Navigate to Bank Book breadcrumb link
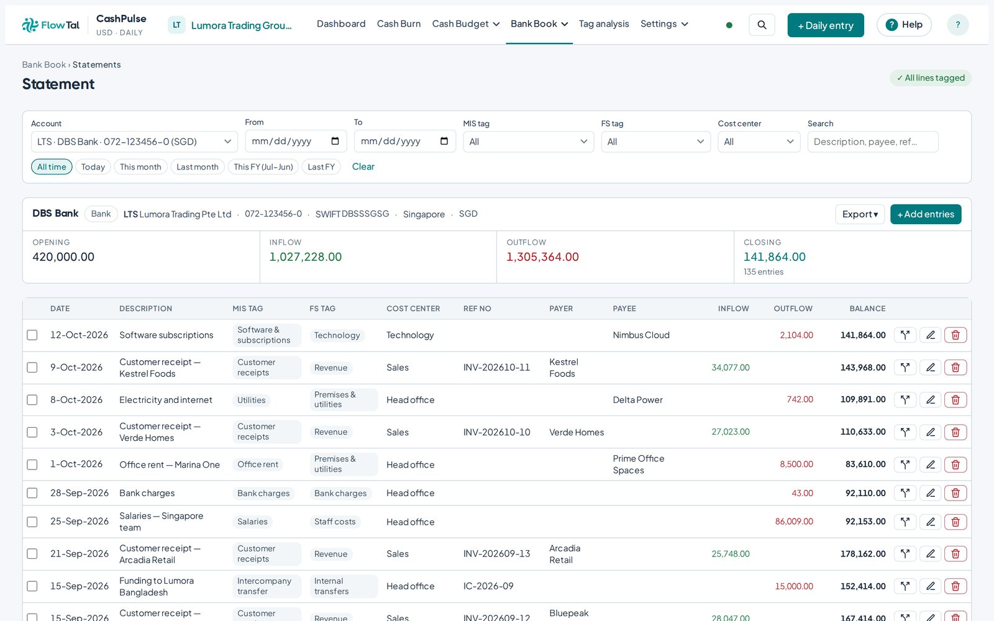The width and height of the screenshot is (994, 621). 43,65
